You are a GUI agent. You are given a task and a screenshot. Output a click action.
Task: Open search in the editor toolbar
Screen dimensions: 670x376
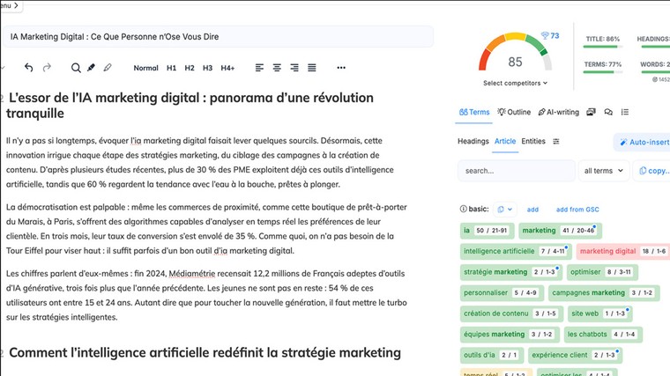tap(76, 68)
